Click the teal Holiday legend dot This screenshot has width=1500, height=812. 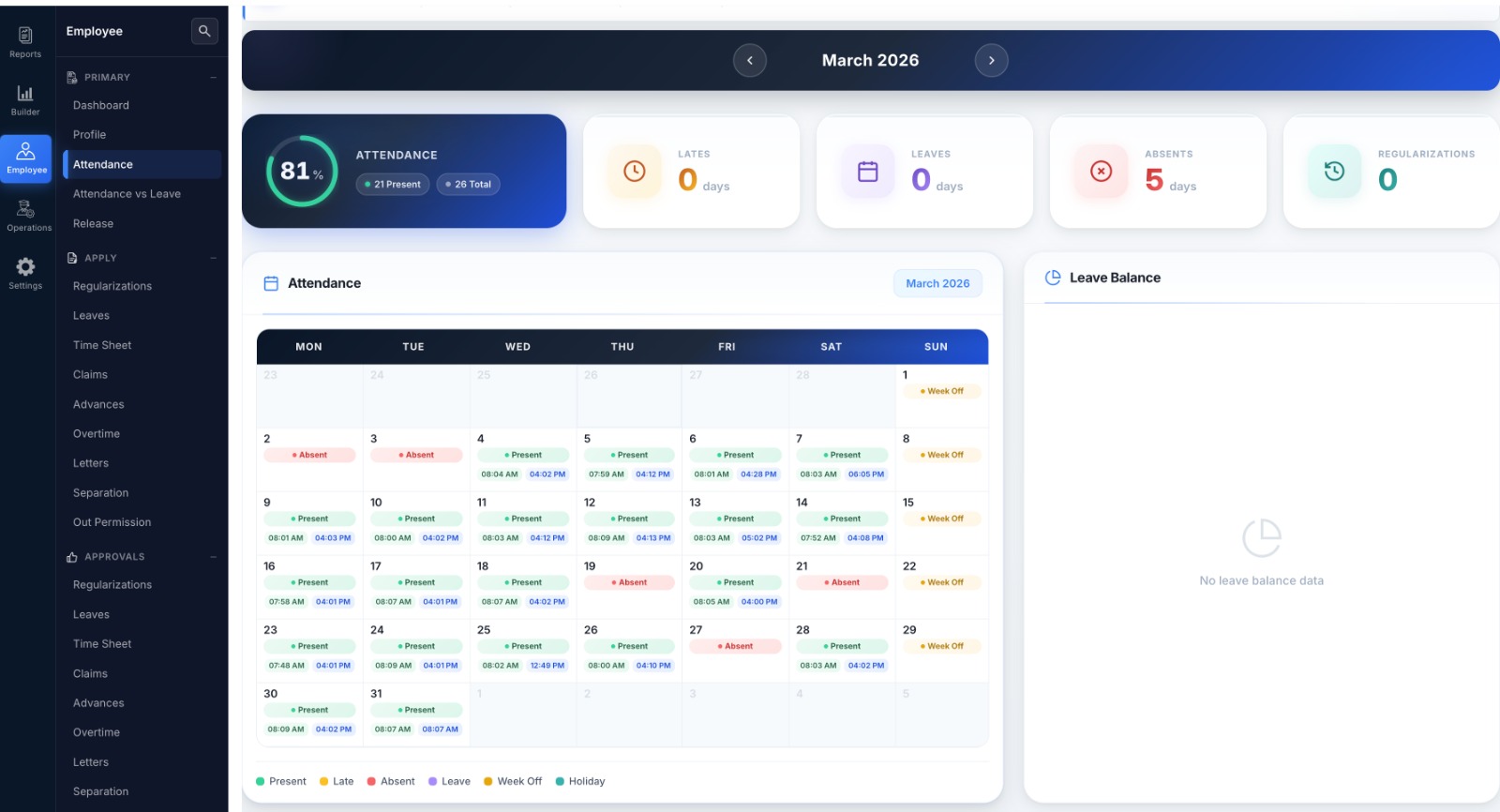pos(560,781)
